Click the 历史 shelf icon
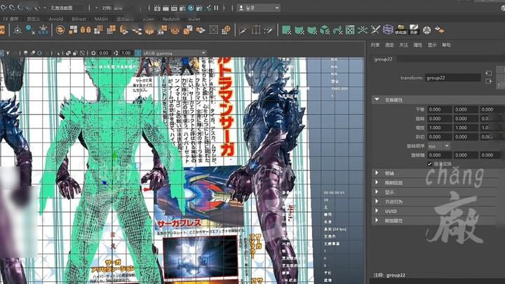 414,29
